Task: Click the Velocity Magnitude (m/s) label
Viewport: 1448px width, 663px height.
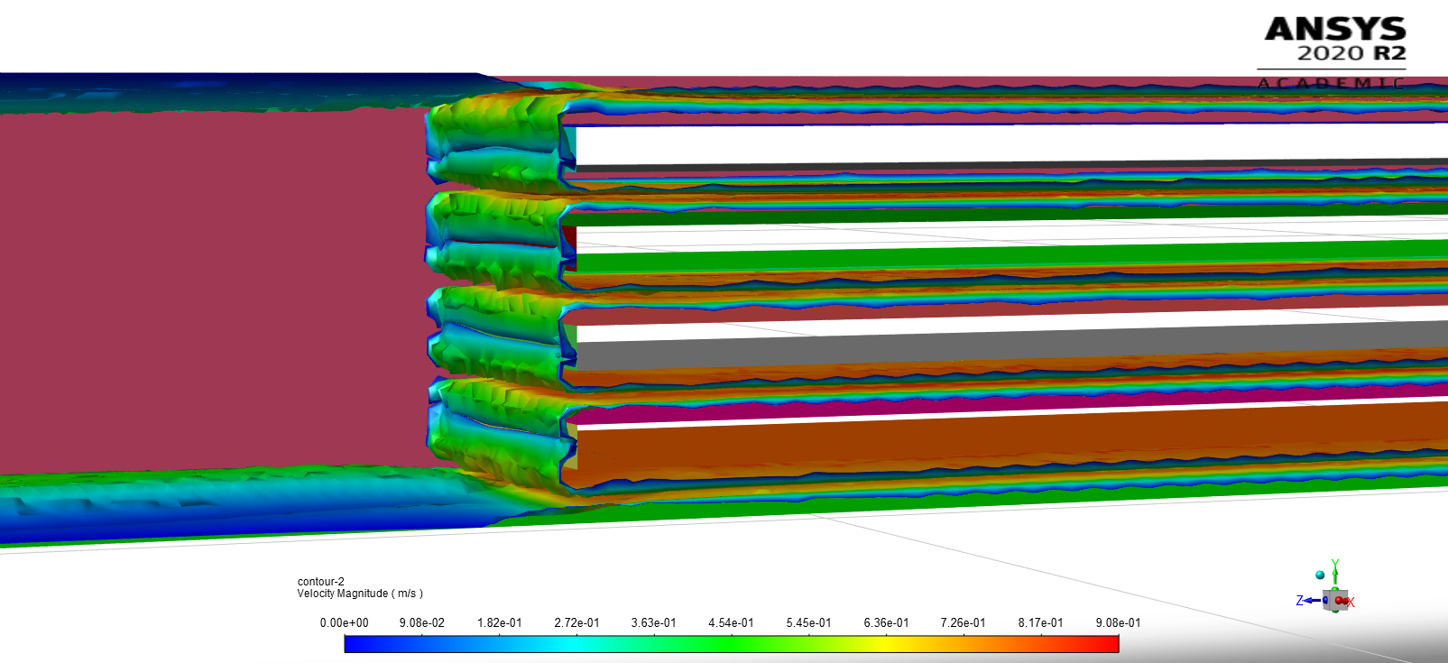Action: point(360,594)
